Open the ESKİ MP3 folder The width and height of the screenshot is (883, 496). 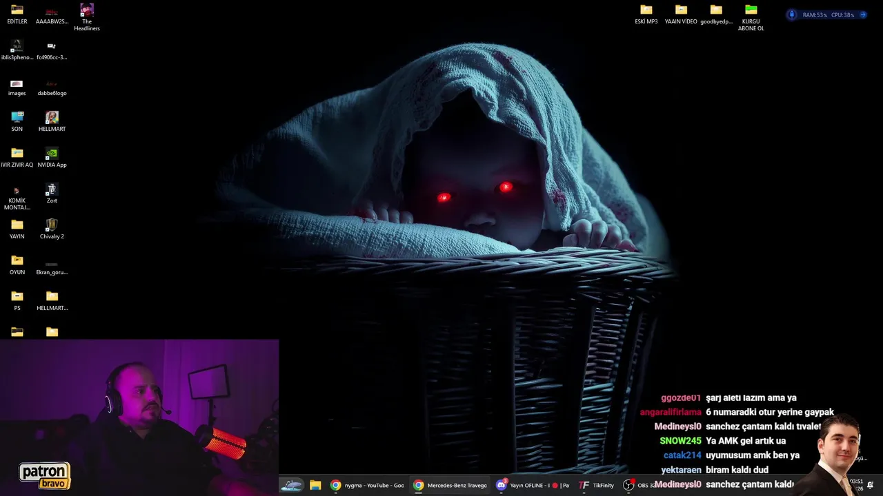[646, 14]
